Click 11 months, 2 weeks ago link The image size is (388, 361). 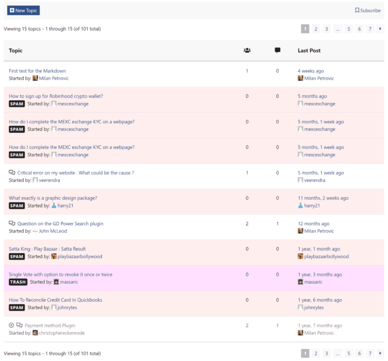click(323, 198)
